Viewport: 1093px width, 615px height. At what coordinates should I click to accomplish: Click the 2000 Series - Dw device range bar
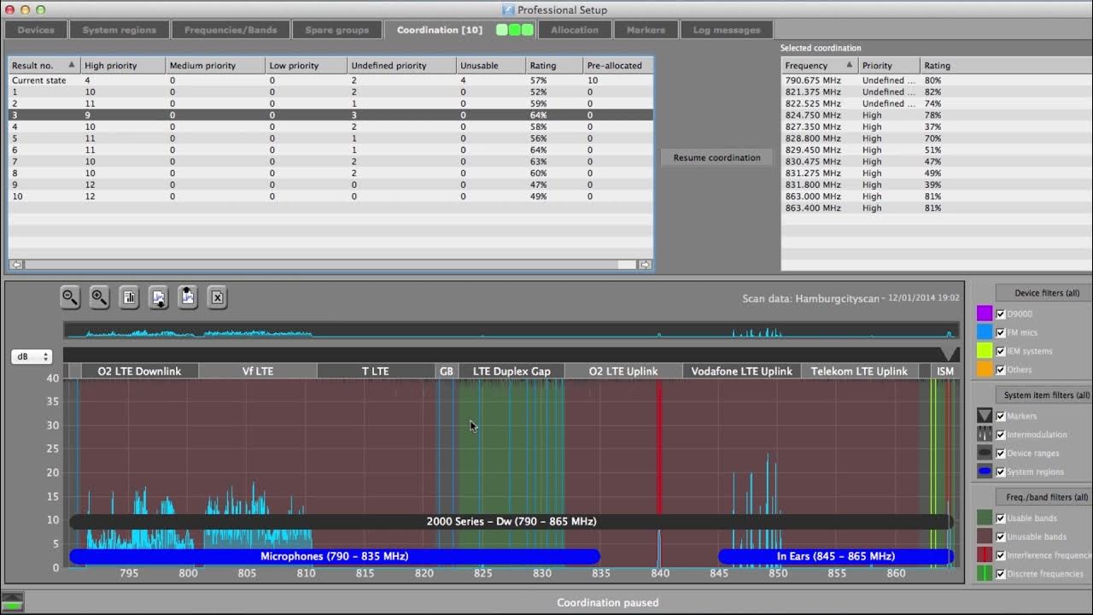[x=511, y=521]
